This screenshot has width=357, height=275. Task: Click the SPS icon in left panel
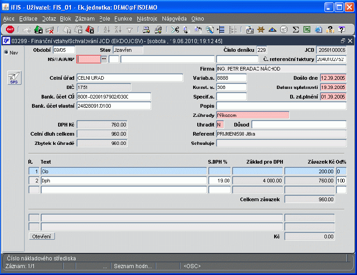(15, 78)
